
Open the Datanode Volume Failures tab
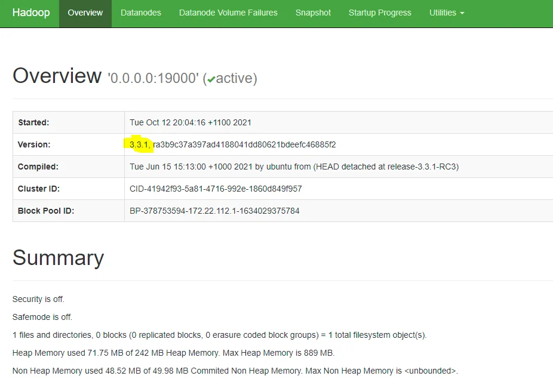(x=228, y=13)
